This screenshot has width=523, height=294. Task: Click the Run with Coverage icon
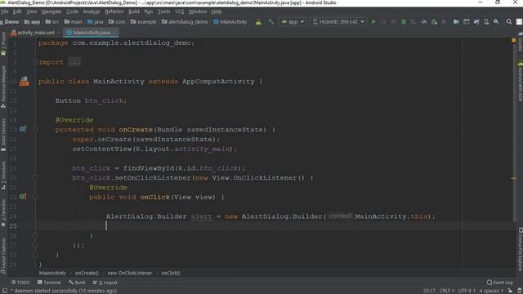coord(413,22)
